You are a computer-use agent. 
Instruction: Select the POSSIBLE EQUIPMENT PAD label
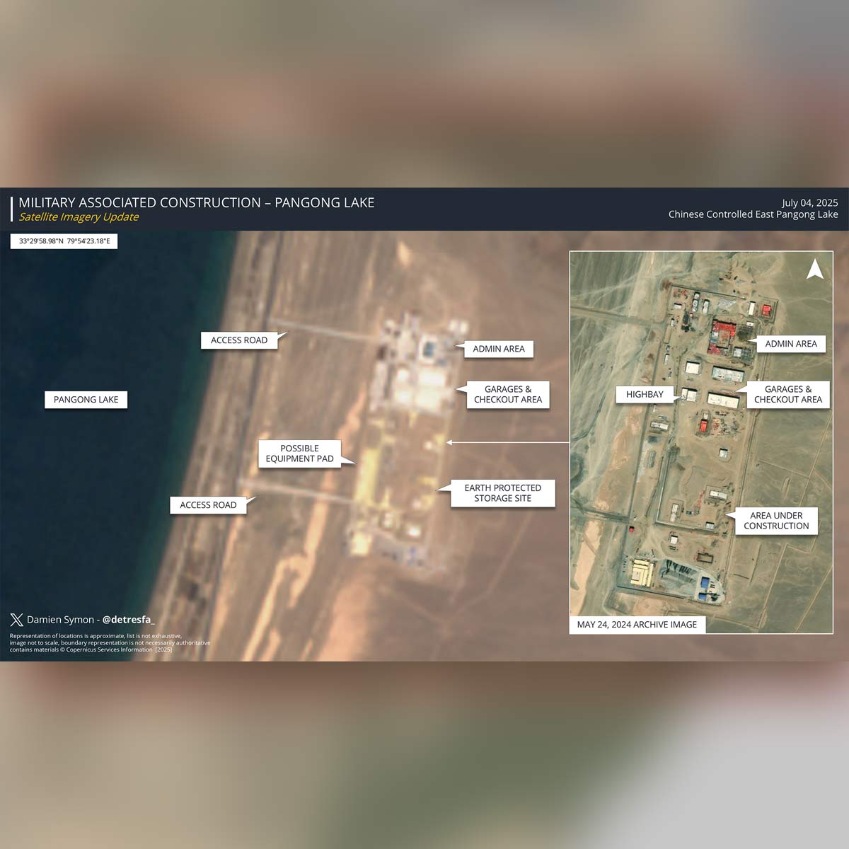point(299,454)
